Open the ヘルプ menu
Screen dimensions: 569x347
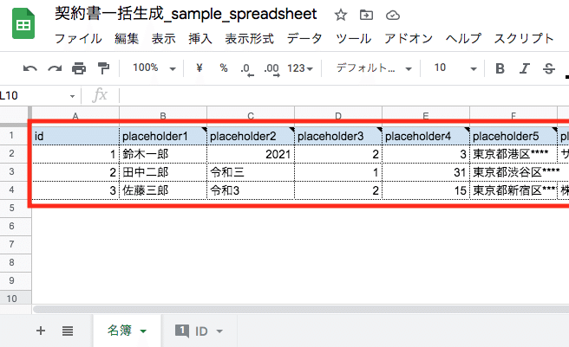pyautogui.click(x=463, y=38)
